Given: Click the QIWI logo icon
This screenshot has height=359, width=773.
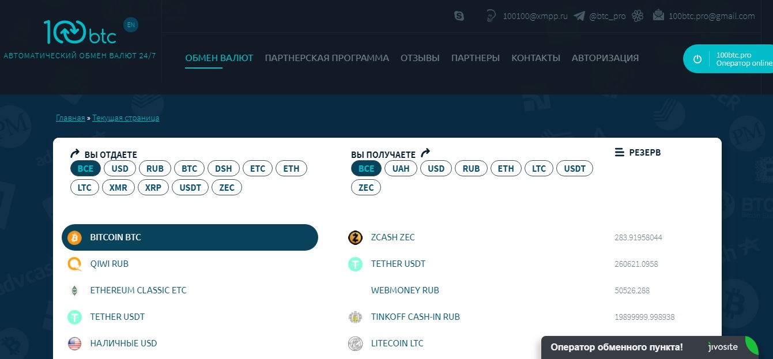Looking at the screenshot, I should pos(74,264).
